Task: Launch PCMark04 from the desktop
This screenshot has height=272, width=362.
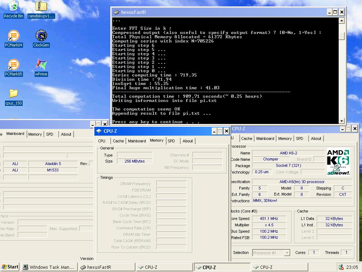Action: coord(13,38)
